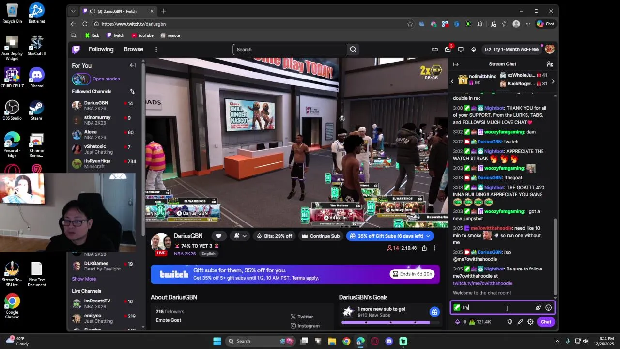Image resolution: width=620 pixels, height=349 pixels.
Task: Click the chat identity badge in input
Action: [x=457, y=308]
